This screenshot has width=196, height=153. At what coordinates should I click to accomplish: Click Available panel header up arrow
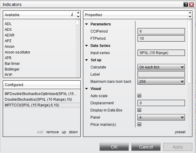point(78,13)
